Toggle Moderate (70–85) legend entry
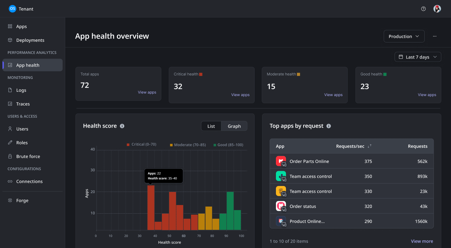451x248 pixels. (188, 145)
